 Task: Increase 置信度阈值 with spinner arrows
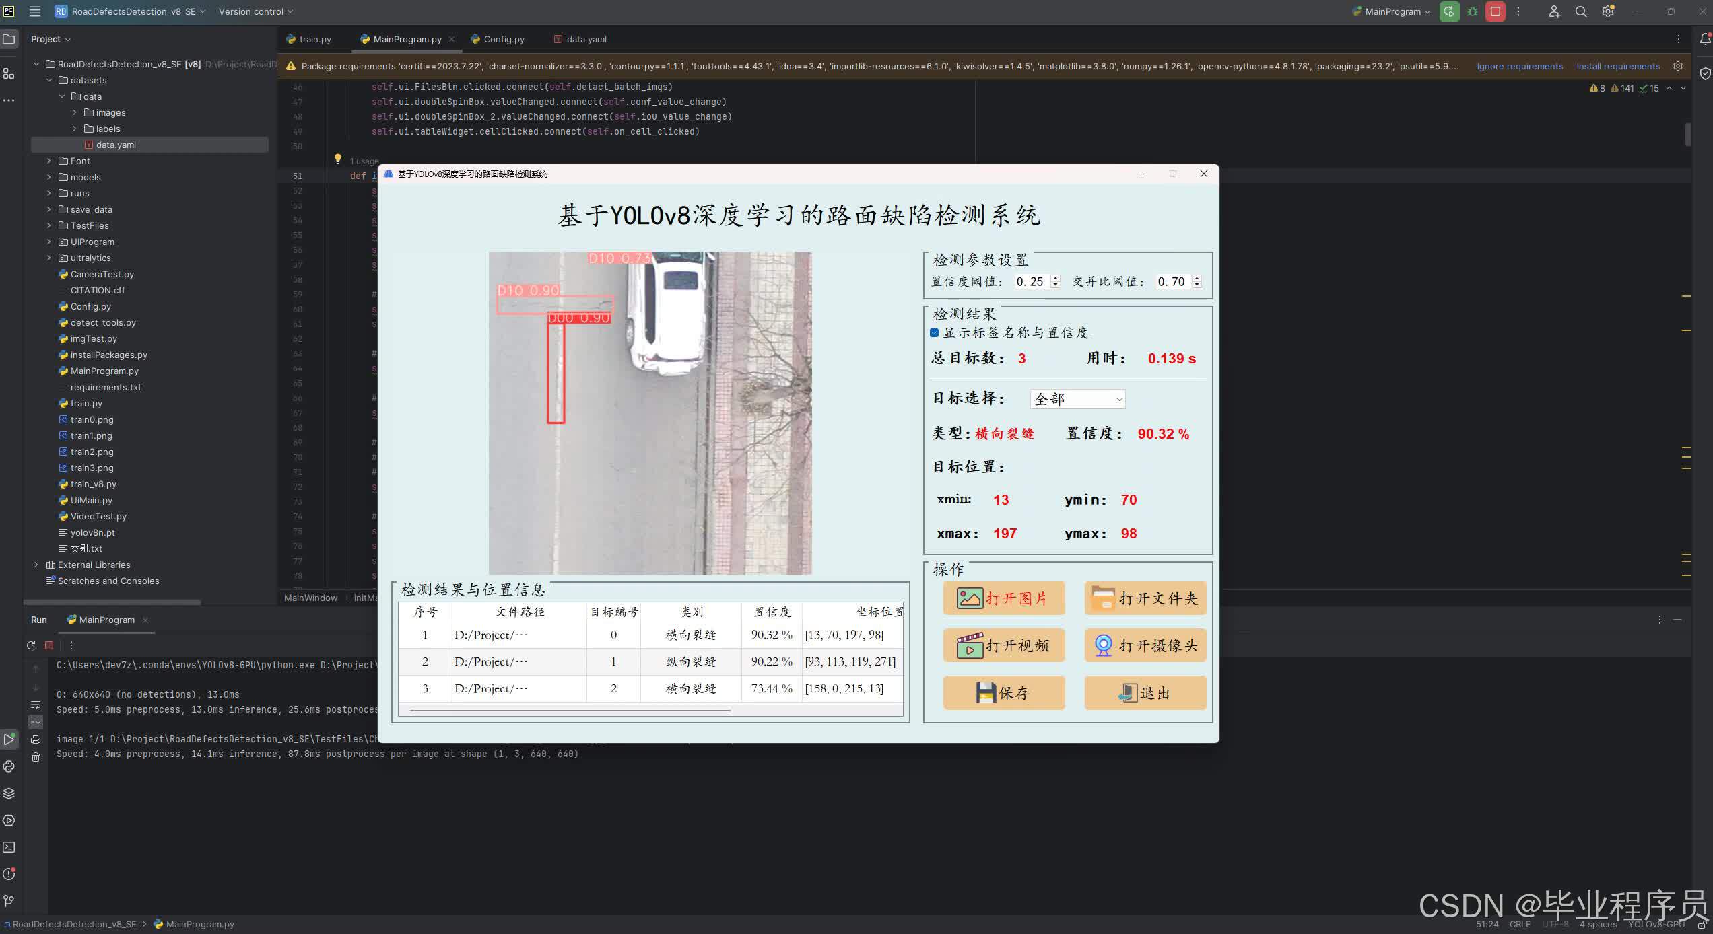[1055, 279]
